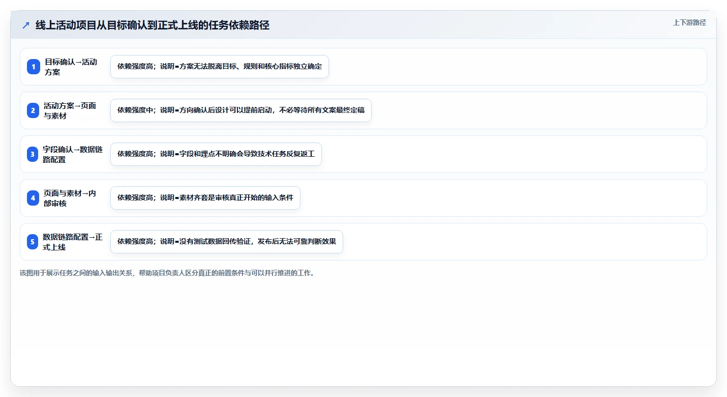Click the note about 方案无法脱离目标
This screenshot has width=727, height=397.
220,67
